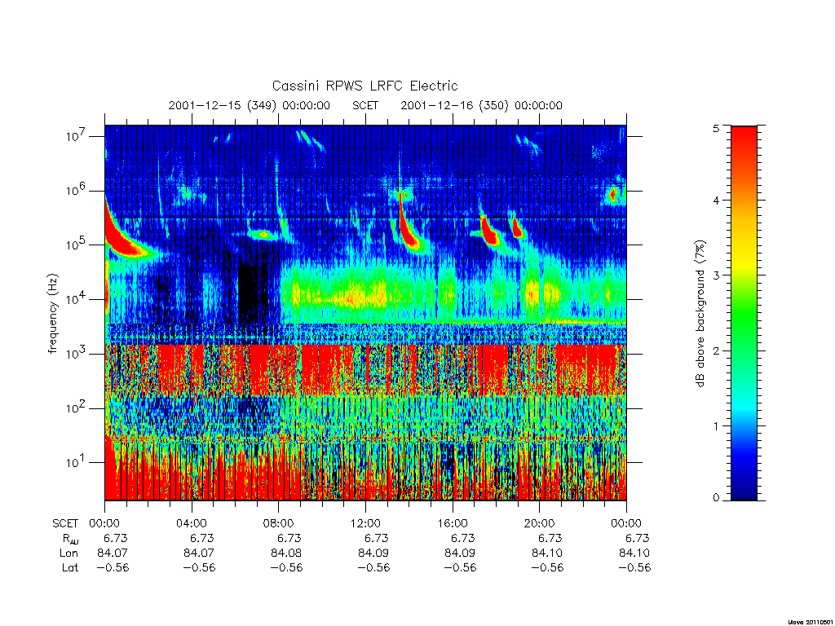Click the 'dB above background (7%)' color bar title

click(x=700, y=314)
